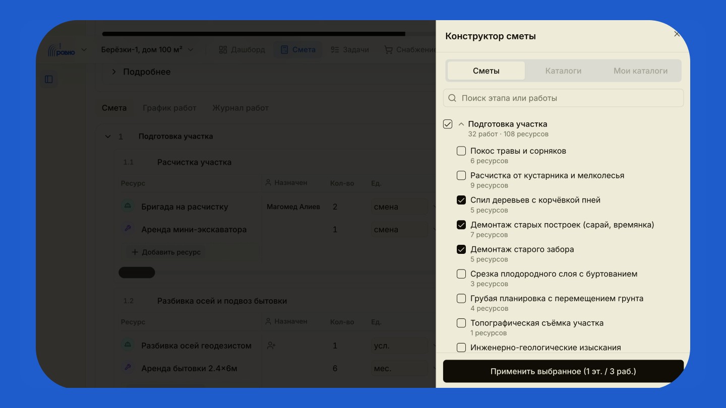Open the Берёзки-1 project dropdown
Viewport: 726px width, 408px height.
tap(147, 50)
